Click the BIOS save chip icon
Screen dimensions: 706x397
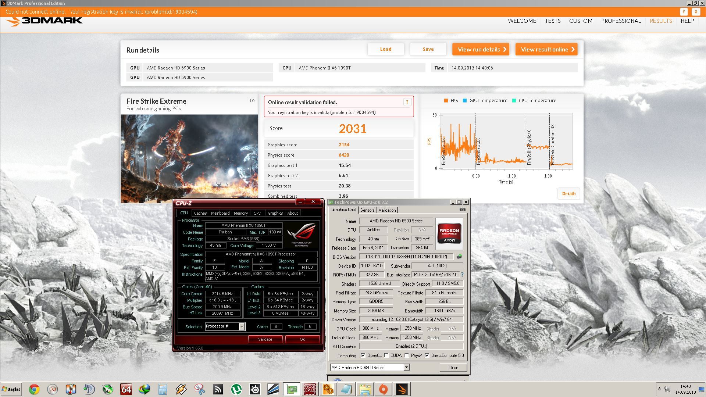(459, 257)
